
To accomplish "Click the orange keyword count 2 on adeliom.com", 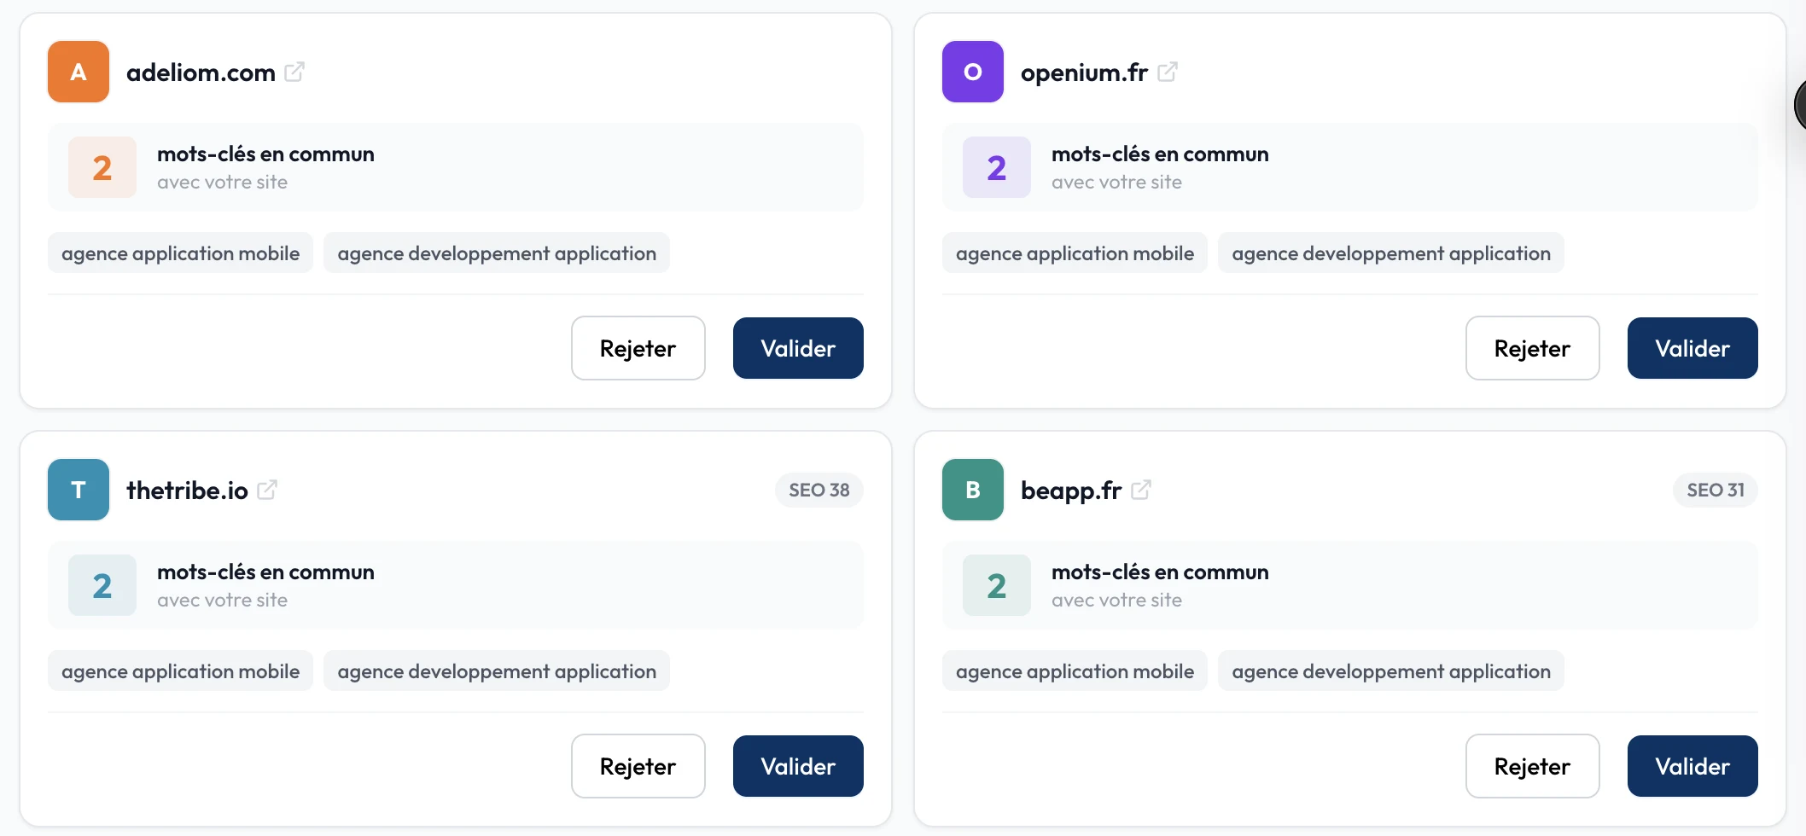I will [x=102, y=167].
